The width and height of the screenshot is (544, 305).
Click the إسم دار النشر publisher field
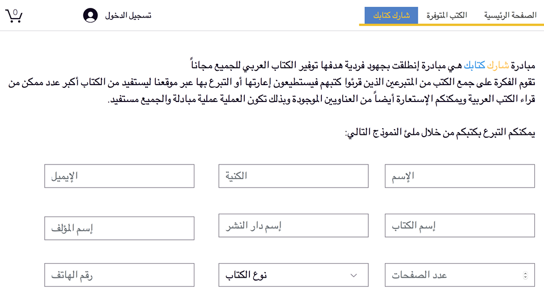294,226
